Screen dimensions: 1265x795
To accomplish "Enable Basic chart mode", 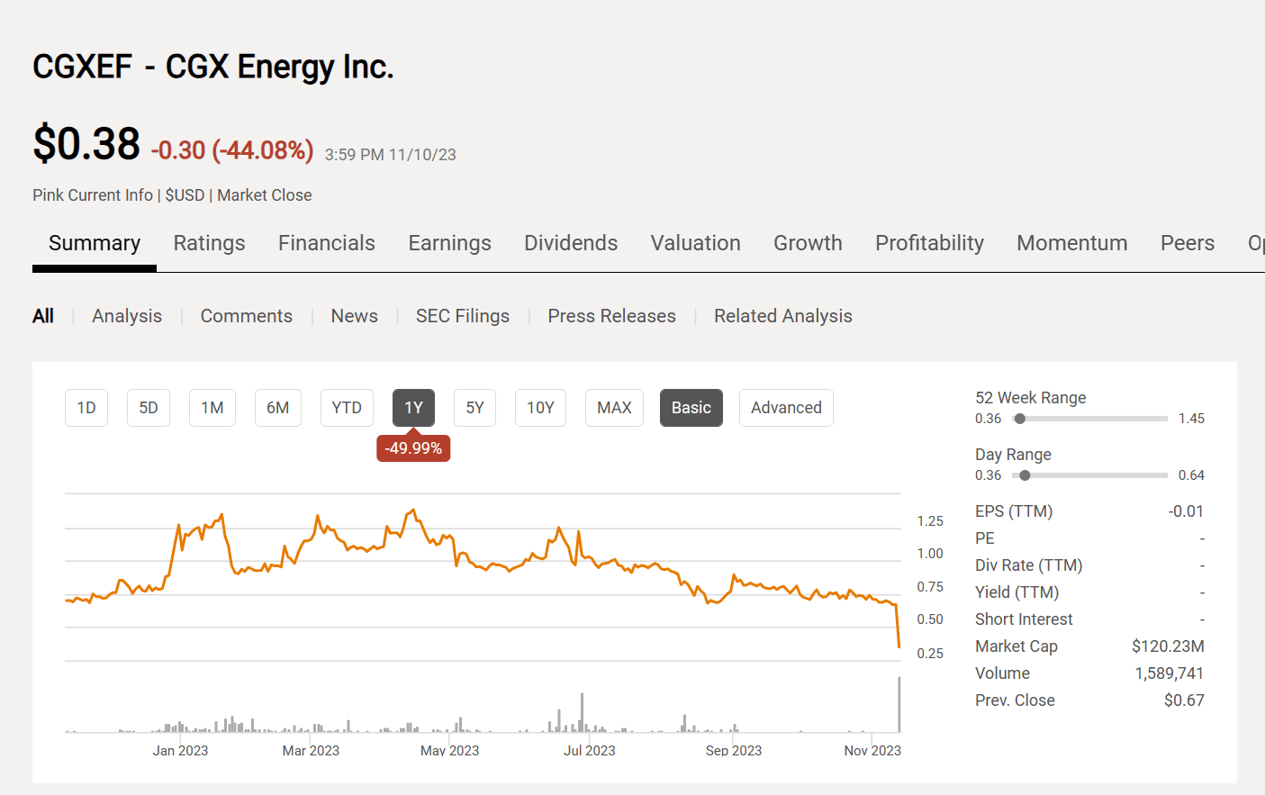I will (x=691, y=407).
